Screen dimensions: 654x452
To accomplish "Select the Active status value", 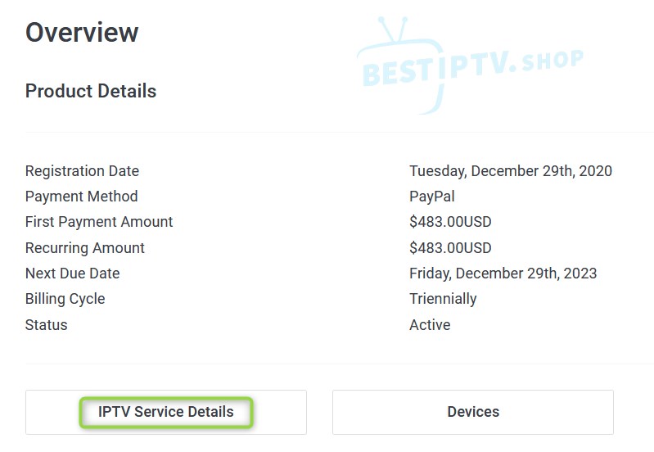I will [x=430, y=325].
